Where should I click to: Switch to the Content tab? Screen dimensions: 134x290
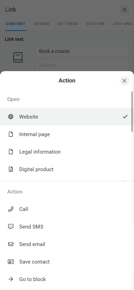[x=15, y=24]
